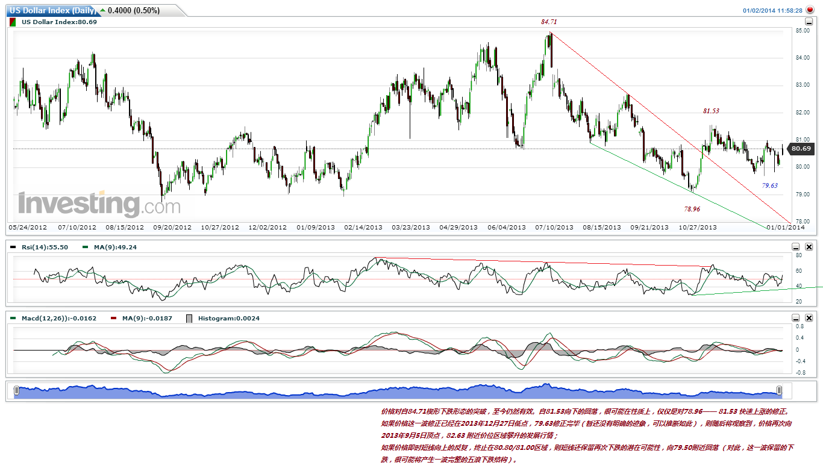Grab the left range navigator handle

pyautogui.click(x=16, y=390)
